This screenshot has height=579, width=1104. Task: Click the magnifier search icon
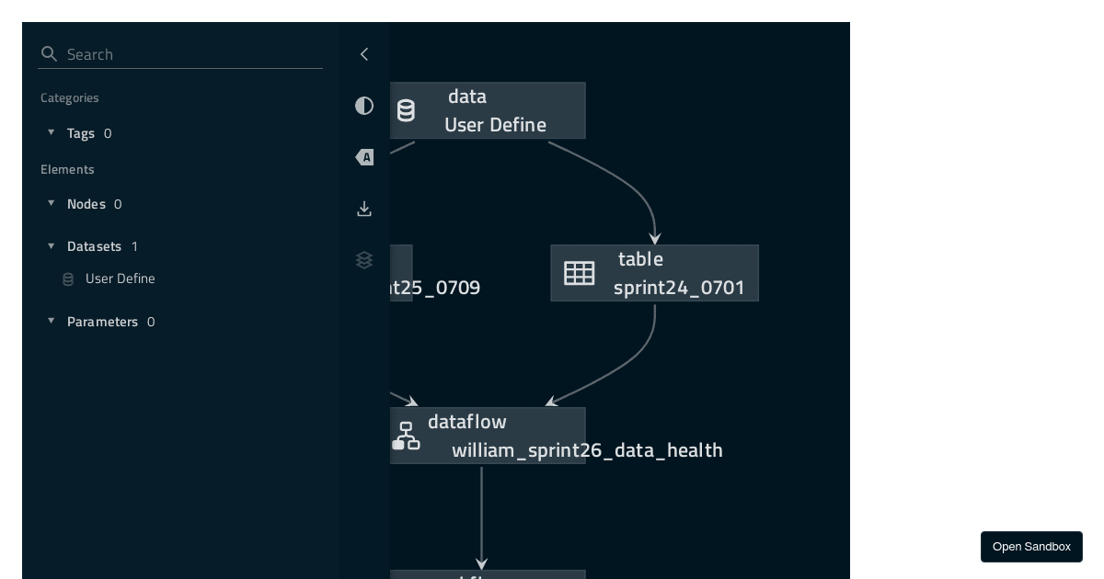click(x=50, y=54)
